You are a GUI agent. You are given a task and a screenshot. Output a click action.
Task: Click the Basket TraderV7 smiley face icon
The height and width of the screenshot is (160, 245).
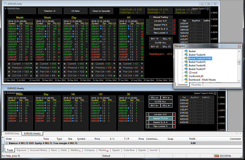tap(208, 9)
